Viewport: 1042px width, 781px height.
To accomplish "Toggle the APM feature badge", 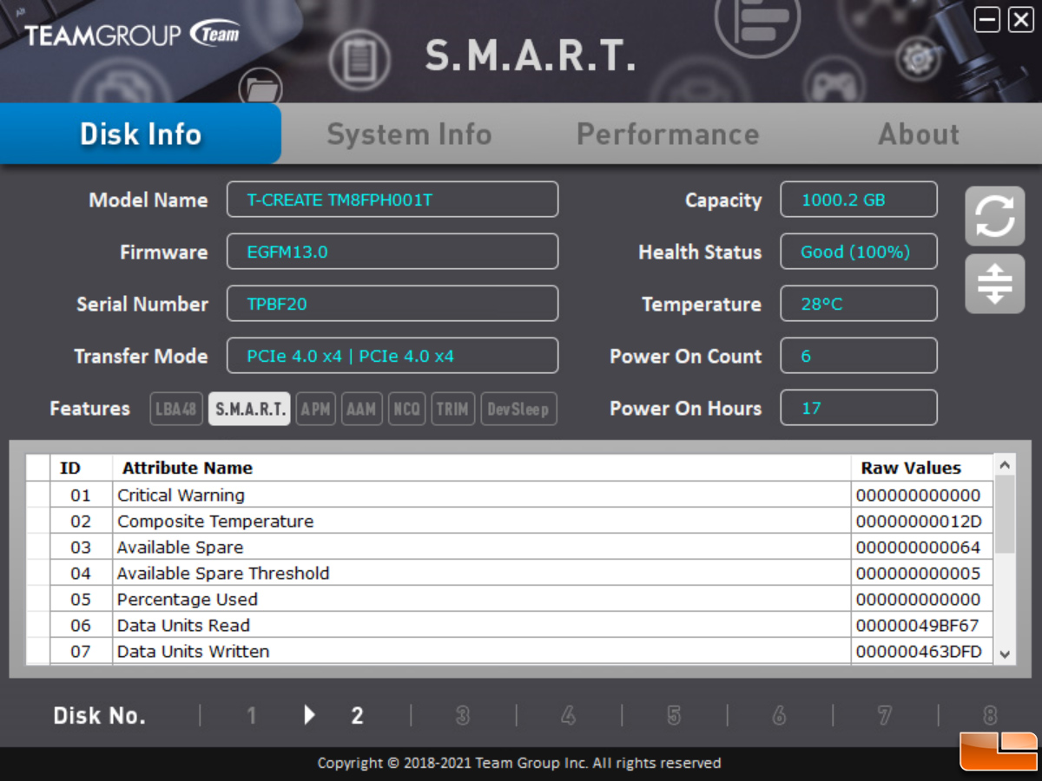I will [315, 409].
